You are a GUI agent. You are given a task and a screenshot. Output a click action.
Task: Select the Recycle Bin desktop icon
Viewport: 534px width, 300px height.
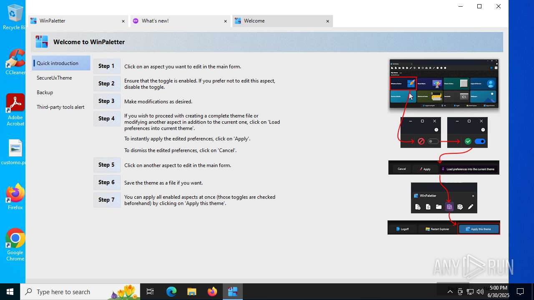(x=15, y=17)
